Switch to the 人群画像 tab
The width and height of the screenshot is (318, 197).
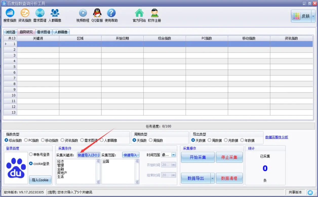click(x=61, y=32)
